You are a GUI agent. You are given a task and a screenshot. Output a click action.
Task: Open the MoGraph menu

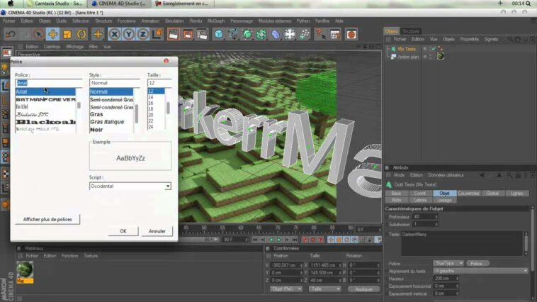click(216, 21)
